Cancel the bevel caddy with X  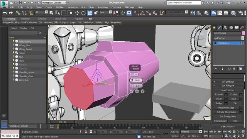[x=142, y=91]
